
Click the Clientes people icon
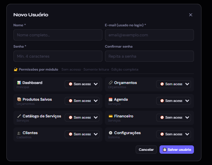(19, 133)
